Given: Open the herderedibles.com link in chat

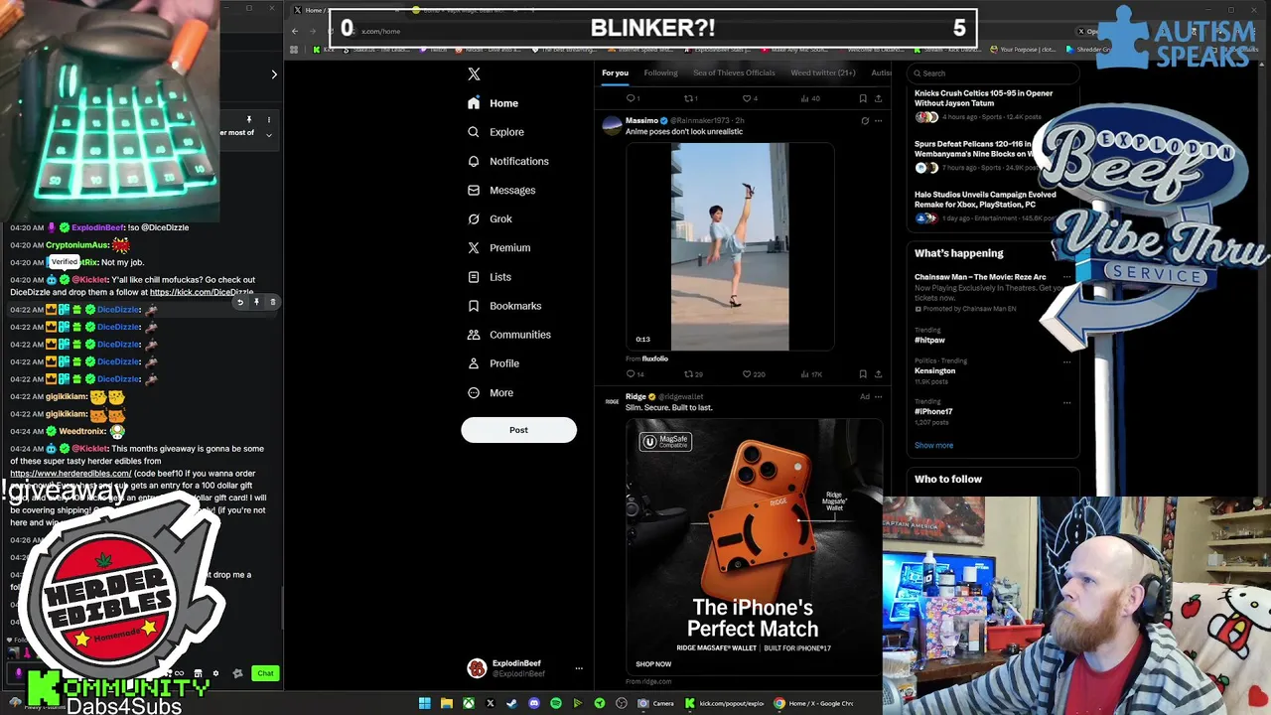Looking at the screenshot, I should coord(70,474).
